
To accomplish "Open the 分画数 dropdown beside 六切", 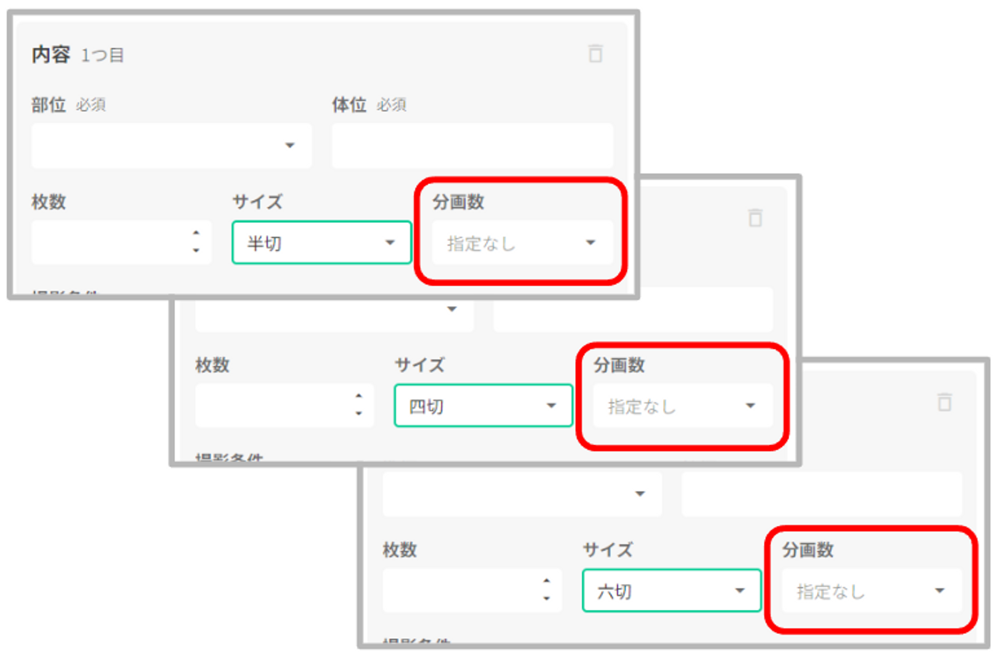I will coord(871,591).
